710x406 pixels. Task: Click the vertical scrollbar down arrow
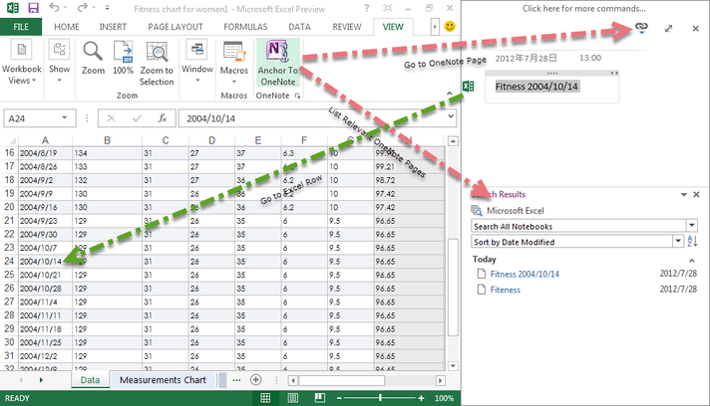[x=453, y=366]
